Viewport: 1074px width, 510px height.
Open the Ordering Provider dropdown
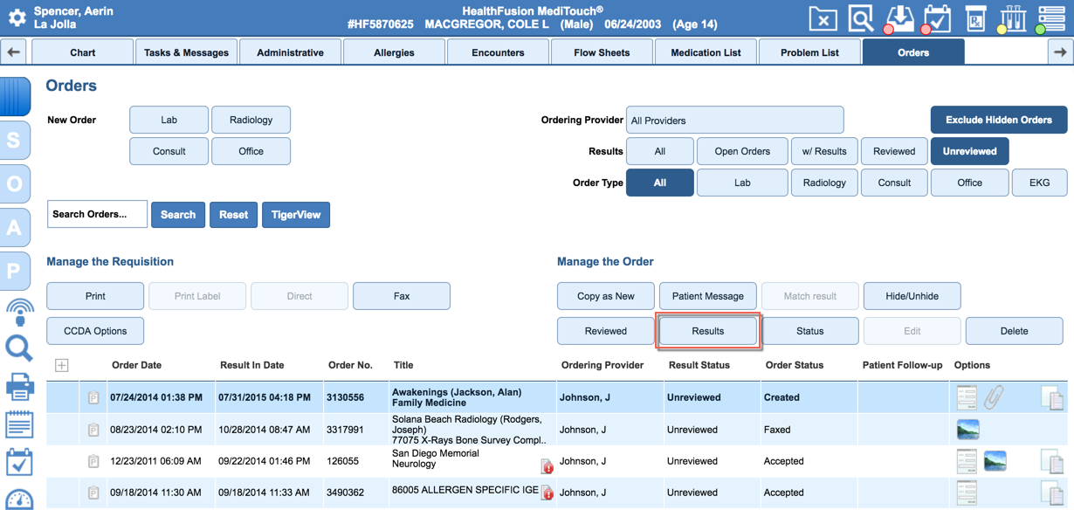pyautogui.click(x=734, y=120)
